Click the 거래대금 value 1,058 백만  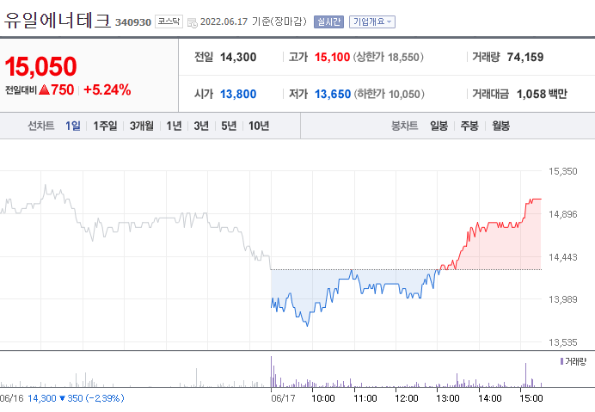(542, 94)
